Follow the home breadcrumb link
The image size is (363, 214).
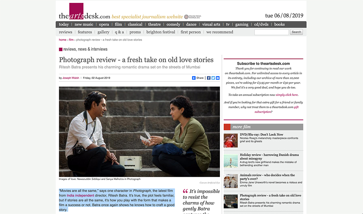[x=62, y=40]
